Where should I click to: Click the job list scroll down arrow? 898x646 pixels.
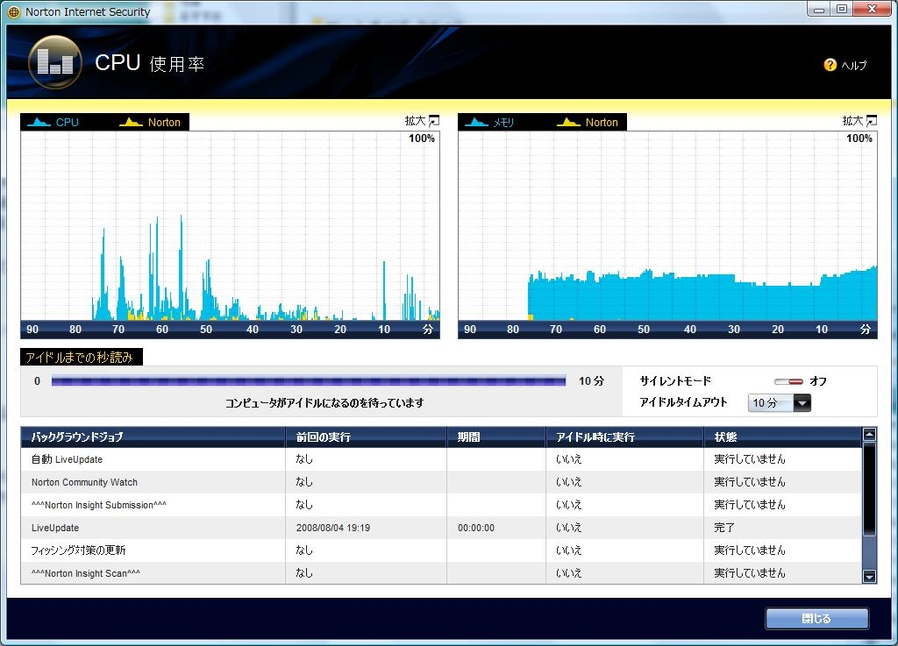[869, 576]
